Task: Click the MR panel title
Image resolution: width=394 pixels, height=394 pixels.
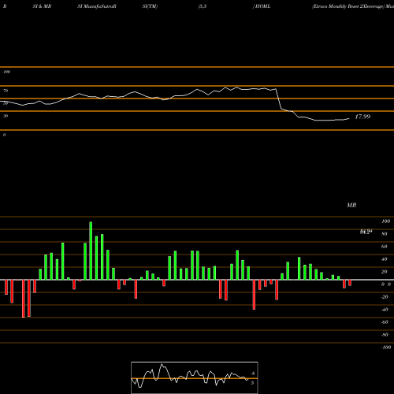Action: pos(351,205)
